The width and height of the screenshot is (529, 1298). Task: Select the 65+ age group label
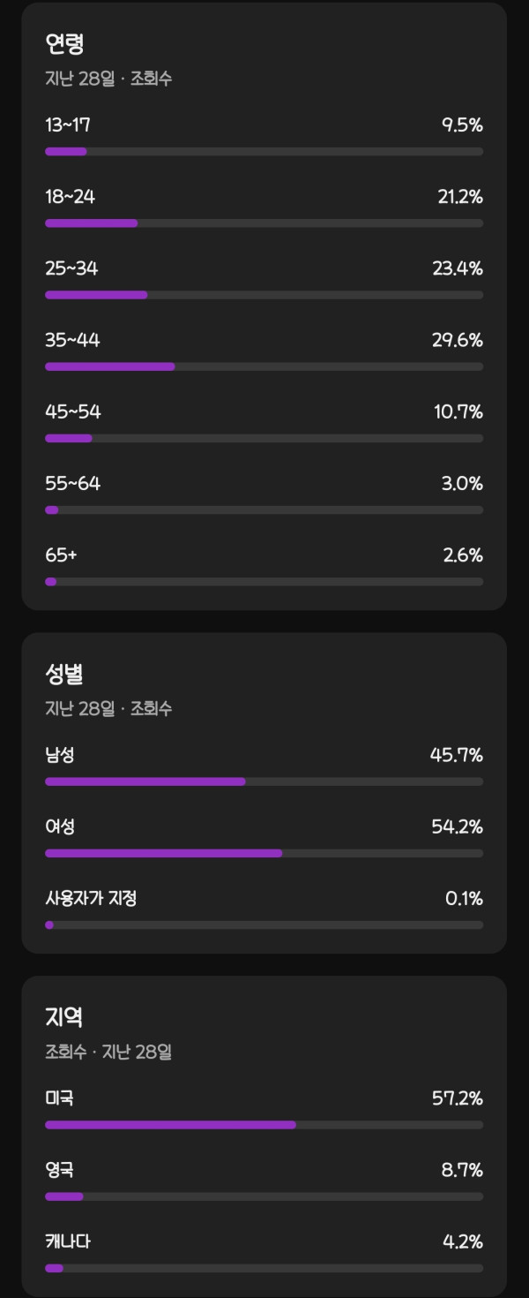(x=62, y=555)
